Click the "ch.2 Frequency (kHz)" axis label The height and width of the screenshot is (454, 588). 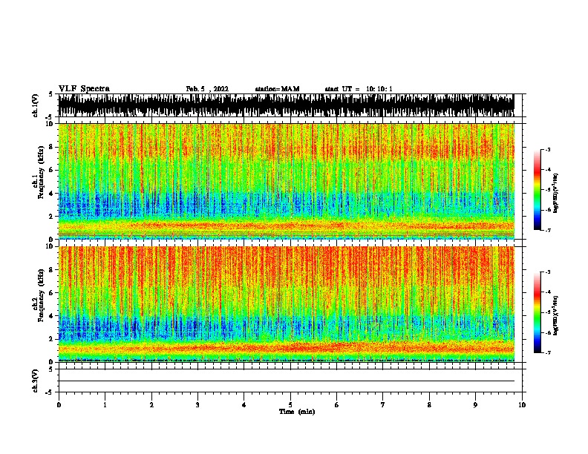pos(38,295)
